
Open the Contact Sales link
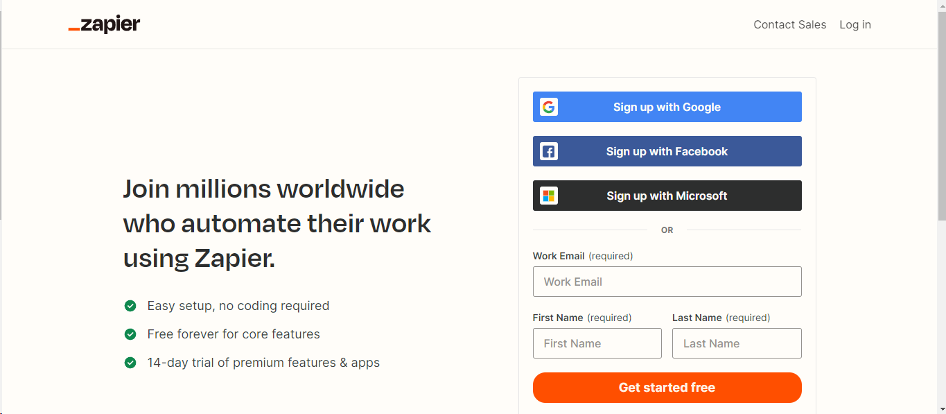pyautogui.click(x=790, y=24)
